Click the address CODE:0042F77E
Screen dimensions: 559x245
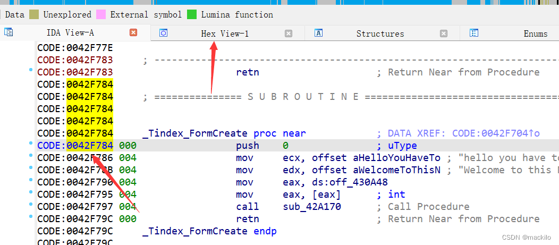(x=75, y=47)
